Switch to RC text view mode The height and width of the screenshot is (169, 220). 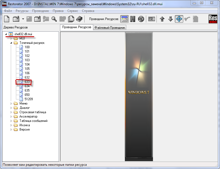pos(141,19)
